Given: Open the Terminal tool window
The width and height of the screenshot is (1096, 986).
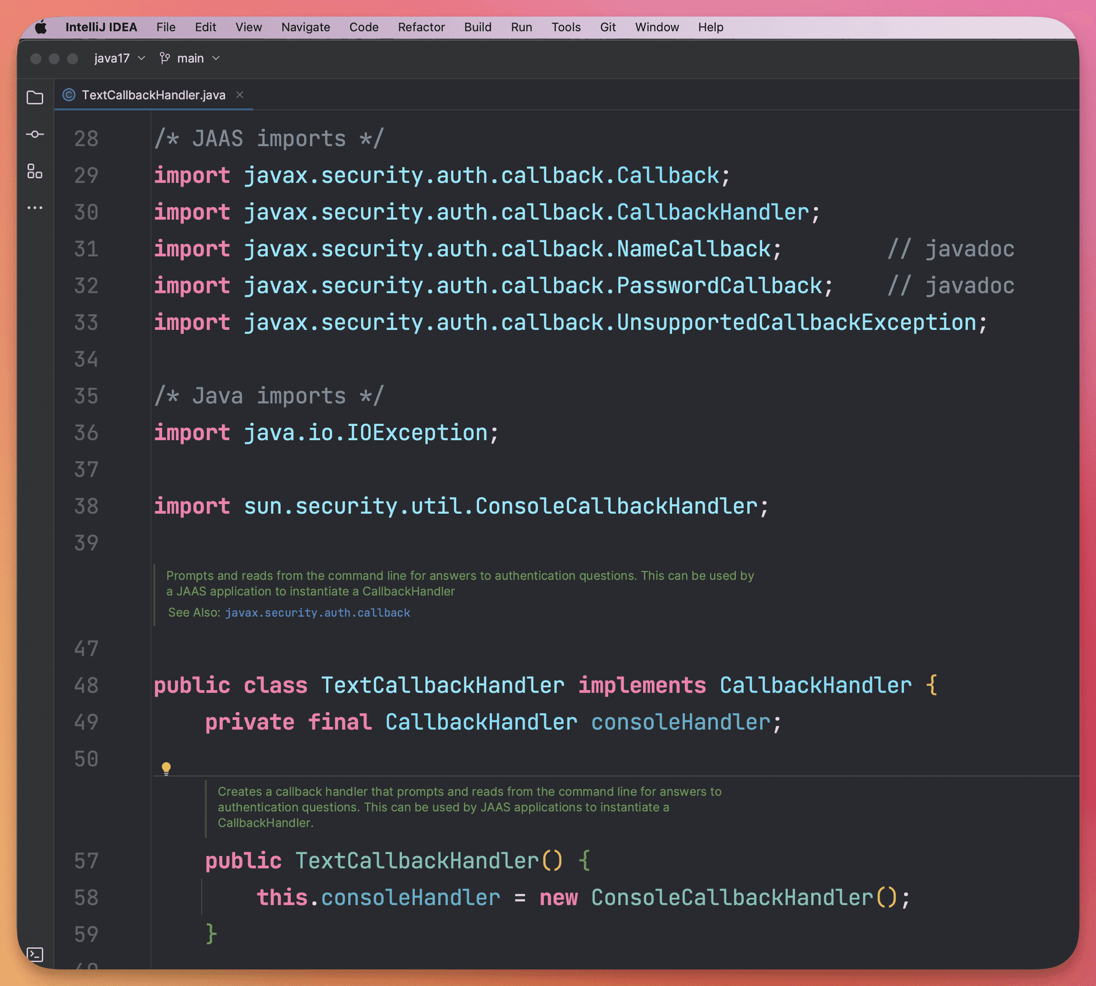Looking at the screenshot, I should point(35,954).
